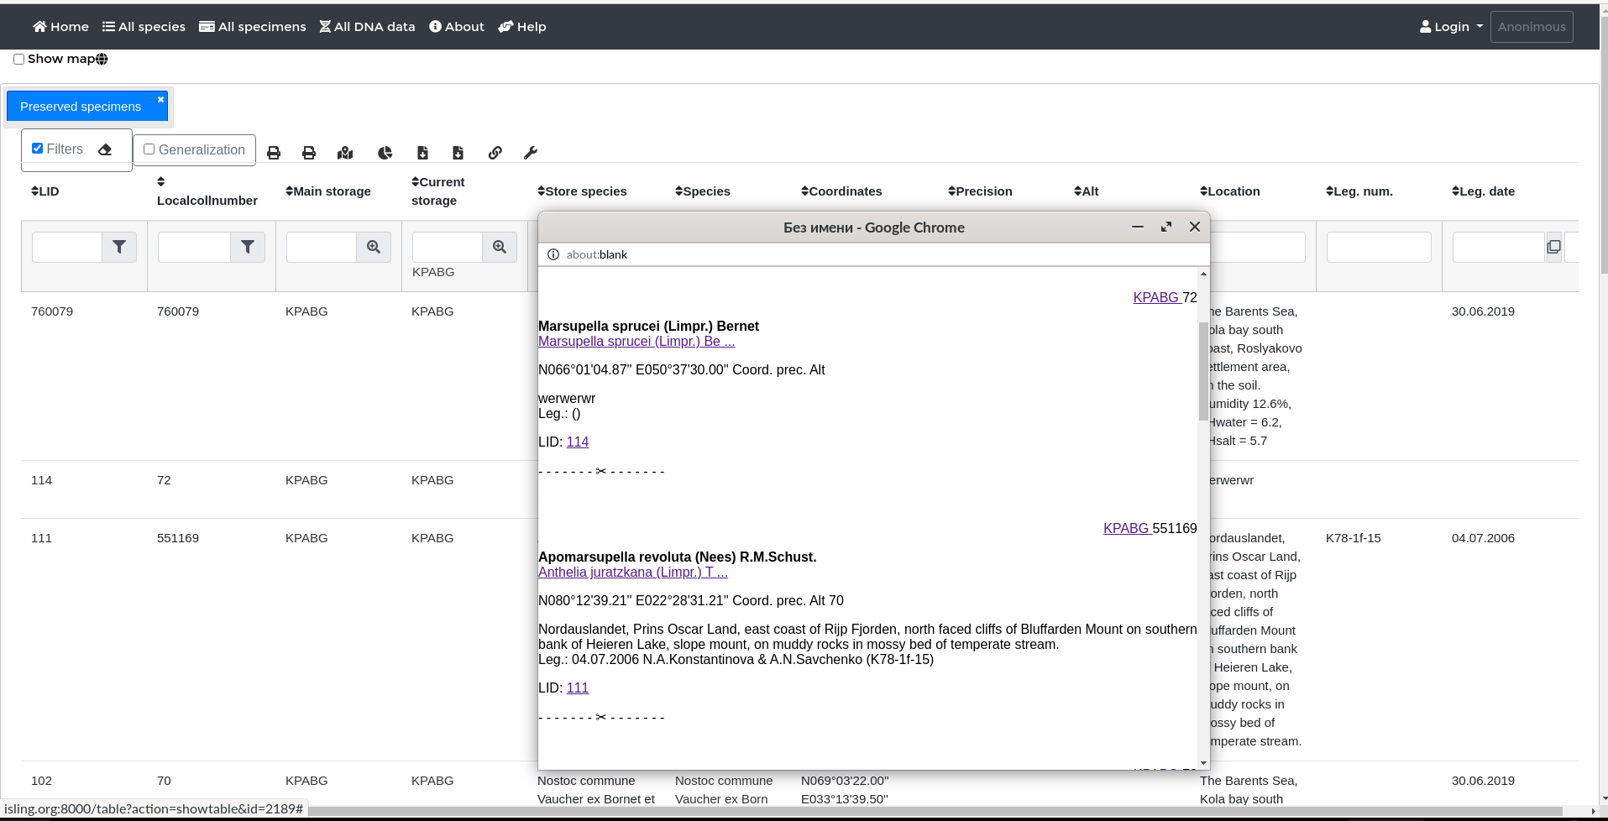Open the LID 114 link in popup
The height and width of the screenshot is (821, 1608).
(578, 442)
